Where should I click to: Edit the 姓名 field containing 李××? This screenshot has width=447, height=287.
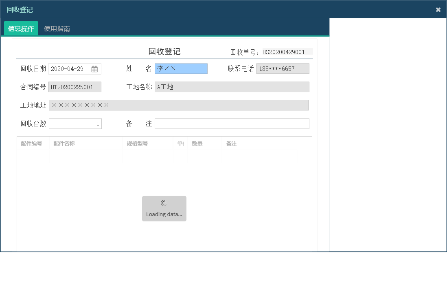(181, 68)
